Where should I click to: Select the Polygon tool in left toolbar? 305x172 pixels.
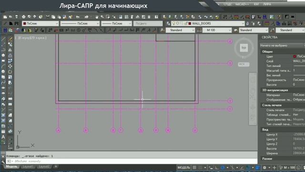pyautogui.click(x=3, y=55)
